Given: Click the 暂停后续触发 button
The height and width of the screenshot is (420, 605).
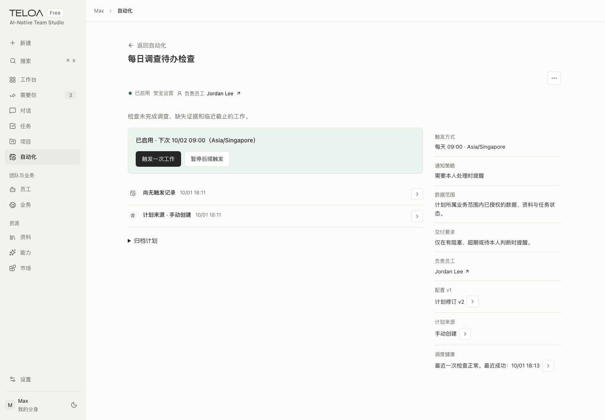Looking at the screenshot, I should (x=207, y=159).
